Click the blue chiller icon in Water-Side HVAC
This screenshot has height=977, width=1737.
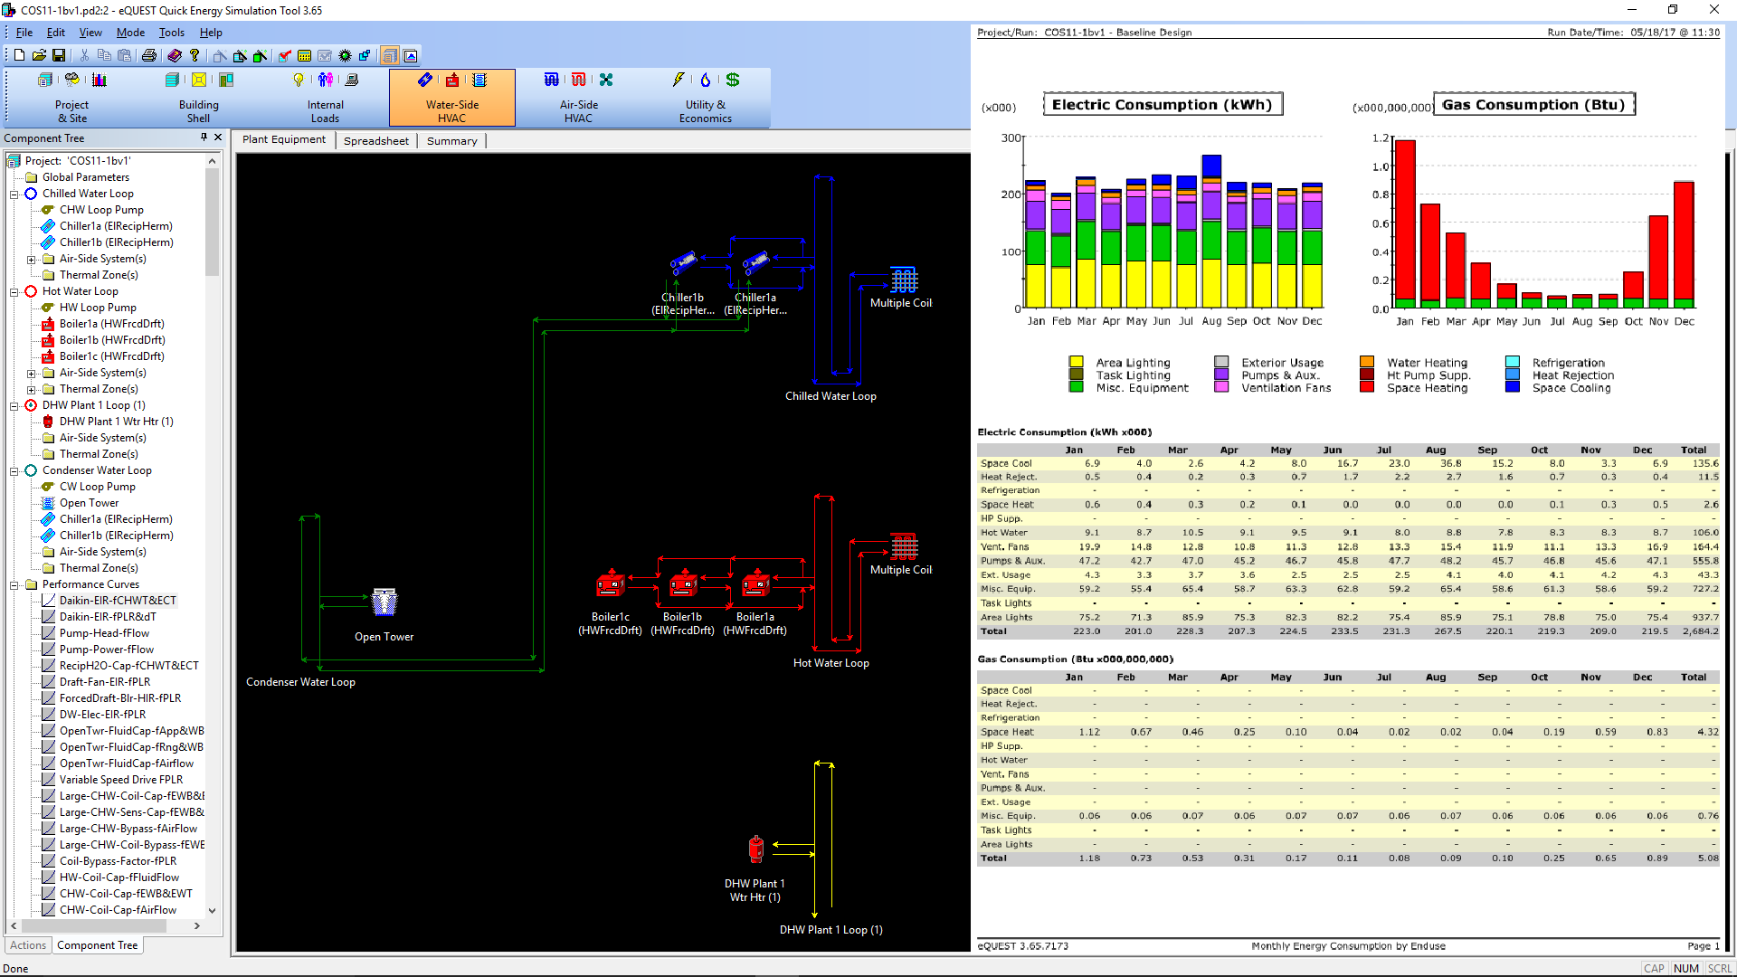[x=425, y=80]
